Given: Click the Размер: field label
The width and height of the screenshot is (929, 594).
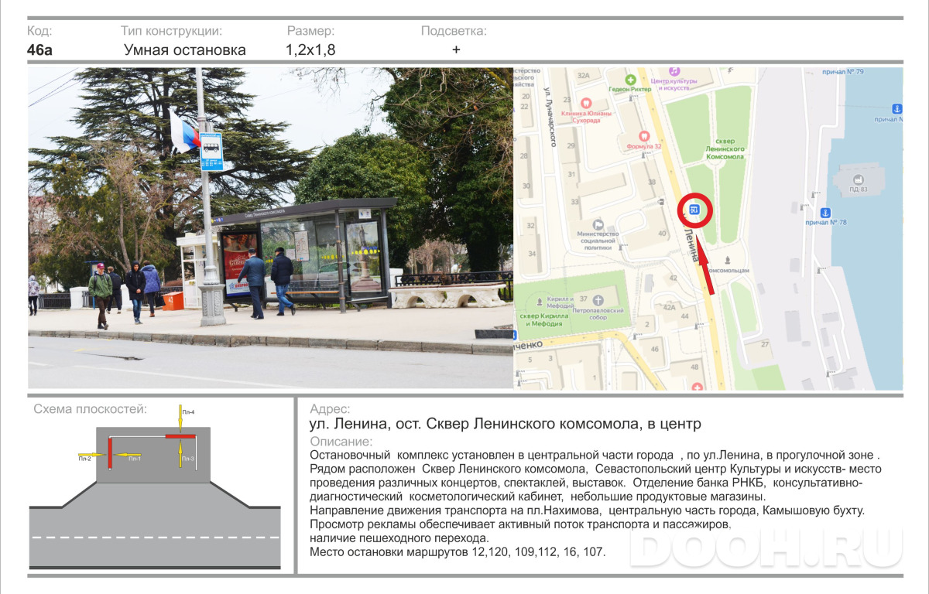Looking at the screenshot, I should (311, 31).
